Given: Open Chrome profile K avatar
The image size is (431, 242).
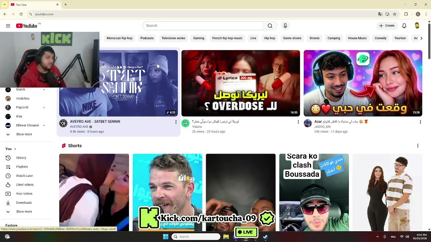Looking at the screenshot, I should tap(418, 14).
